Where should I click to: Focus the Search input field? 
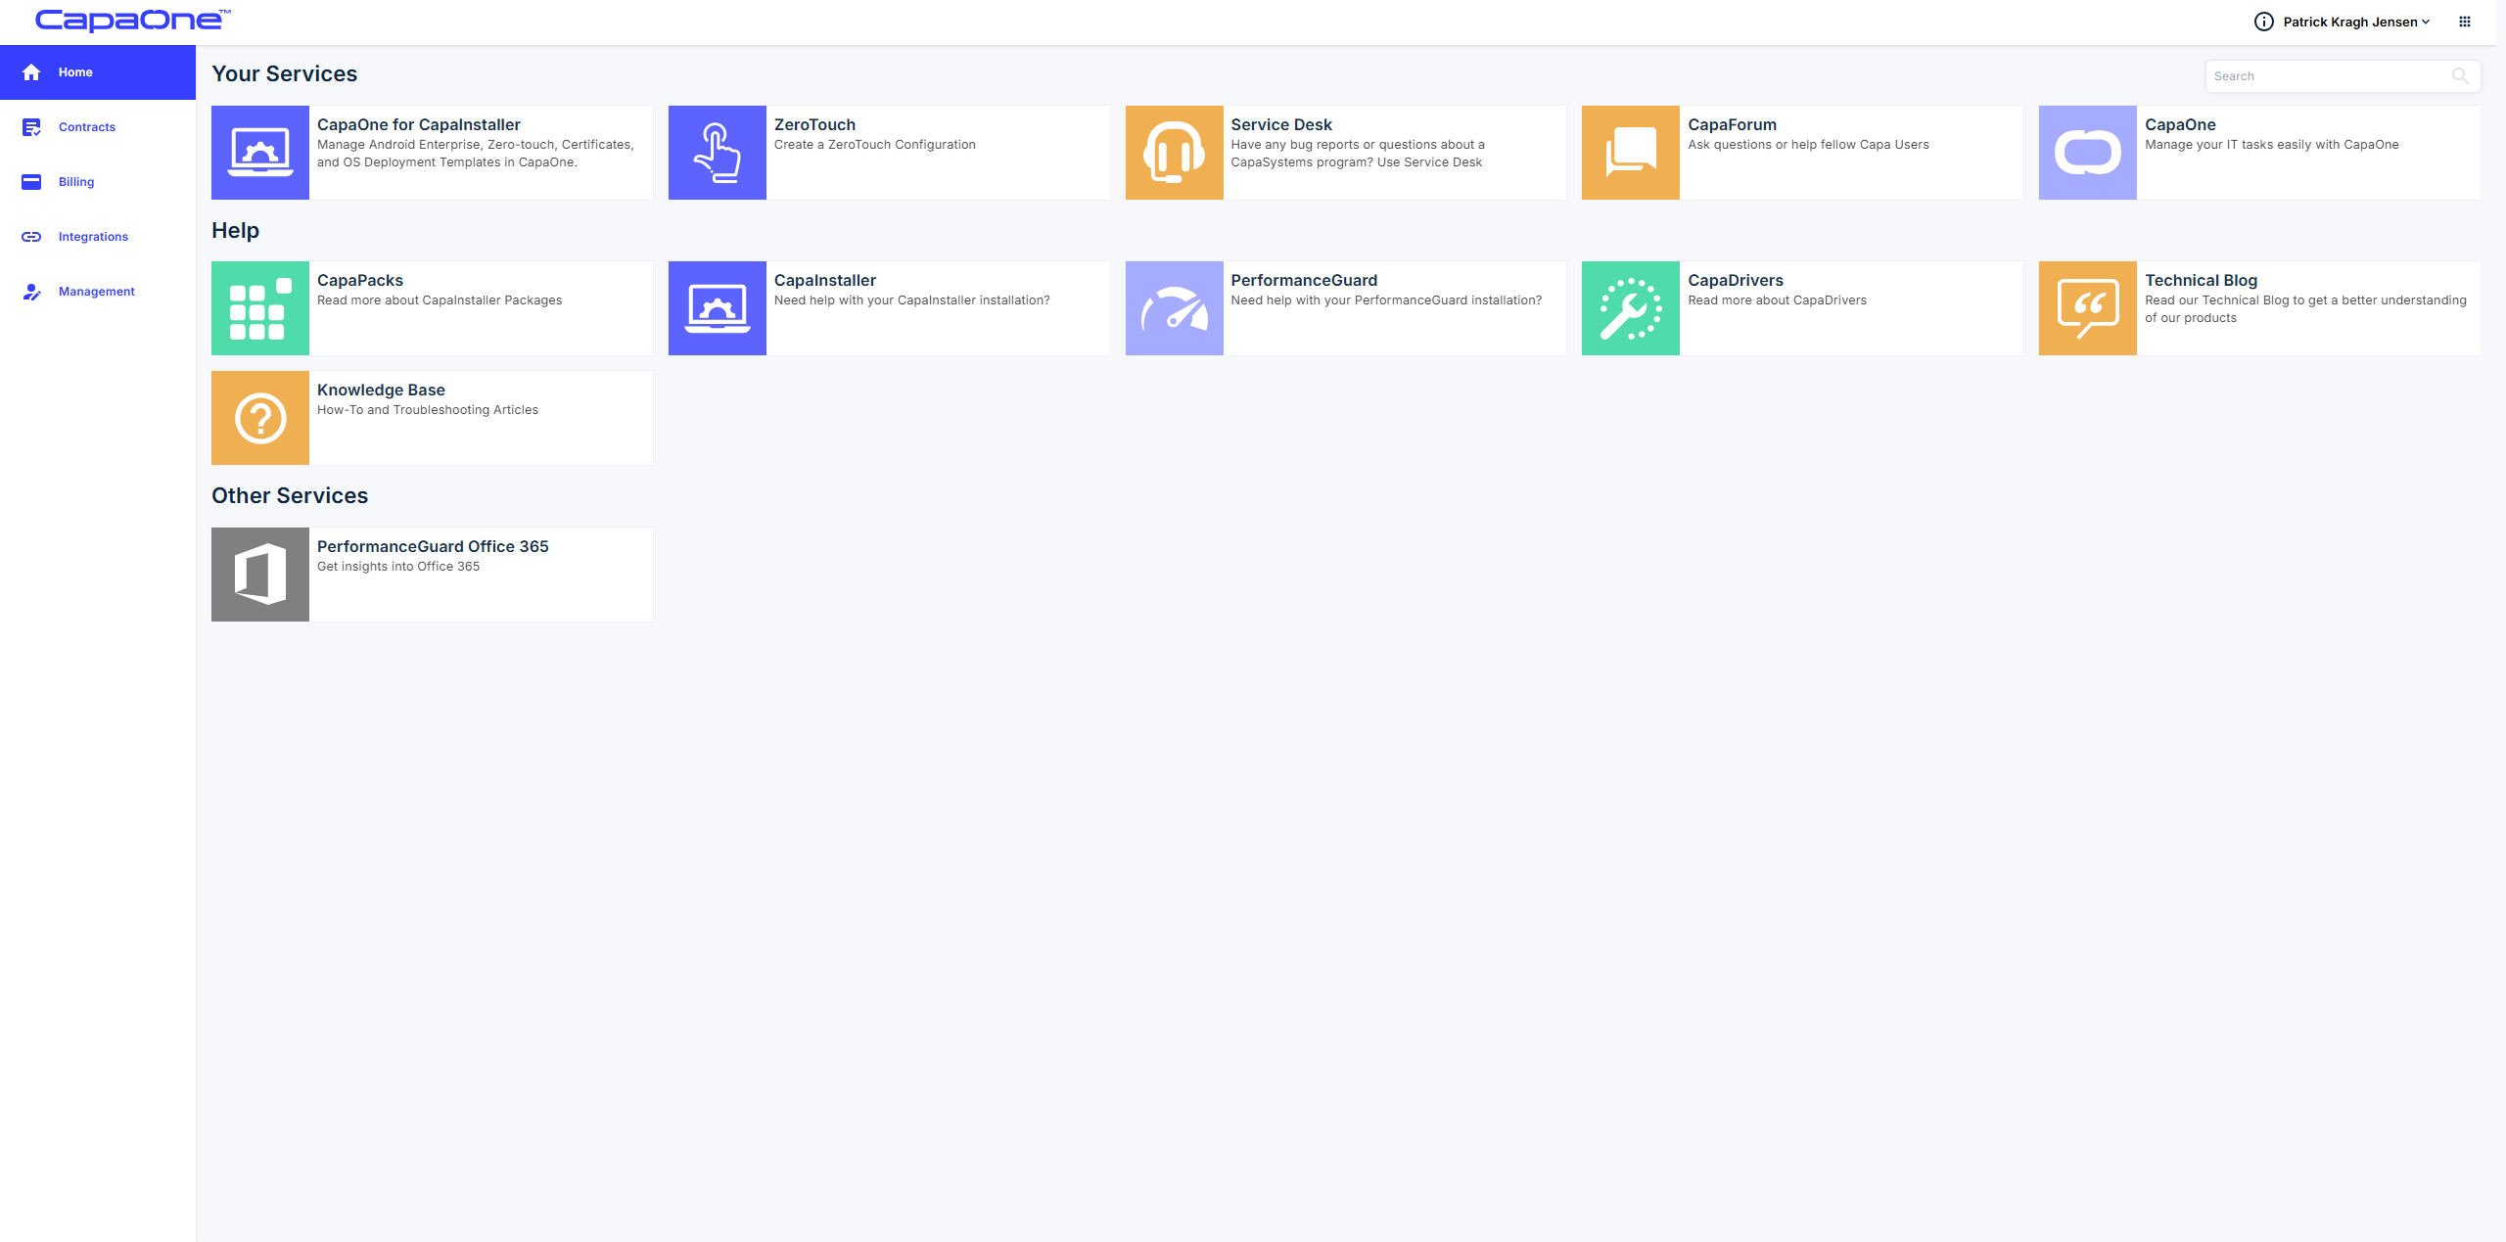pyautogui.click(x=2343, y=76)
